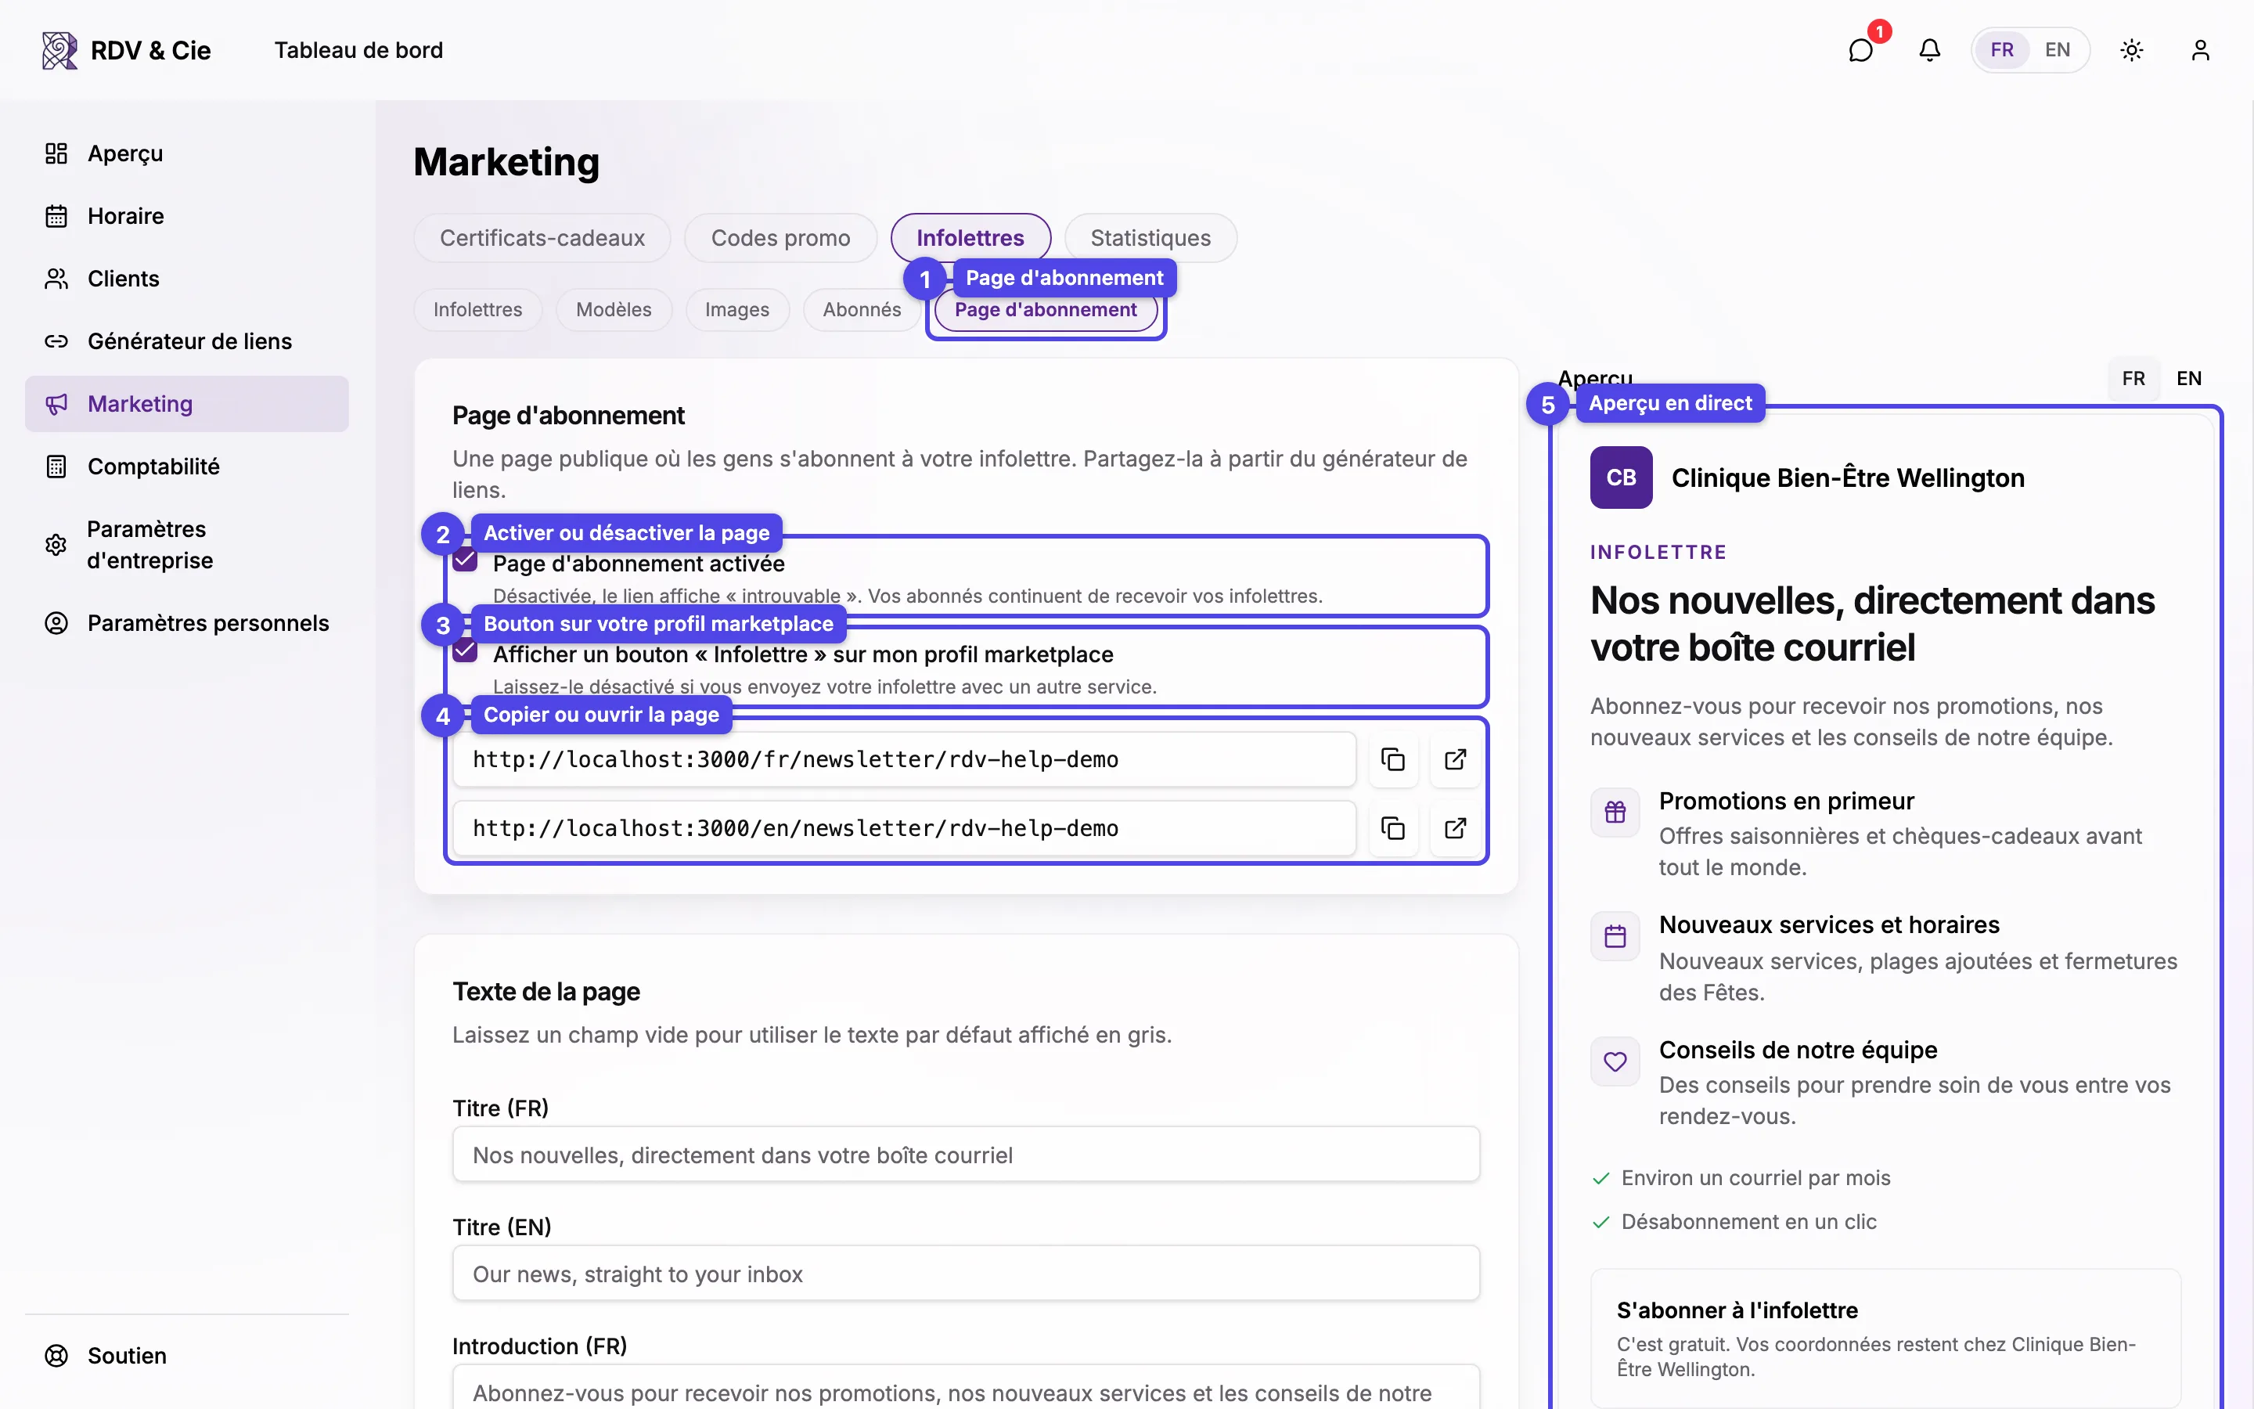Switch header language to EN
2254x1409 pixels.
(2058, 49)
